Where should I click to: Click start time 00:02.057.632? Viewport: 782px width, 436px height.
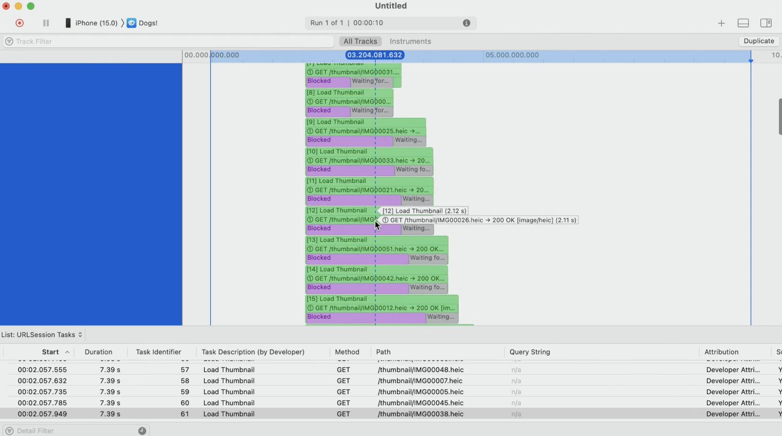click(x=42, y=381)
